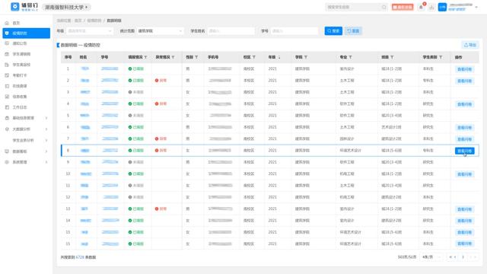Filter the 班级 column via funnel icon
Screen dimensions: 487x274
coord(392,57)
